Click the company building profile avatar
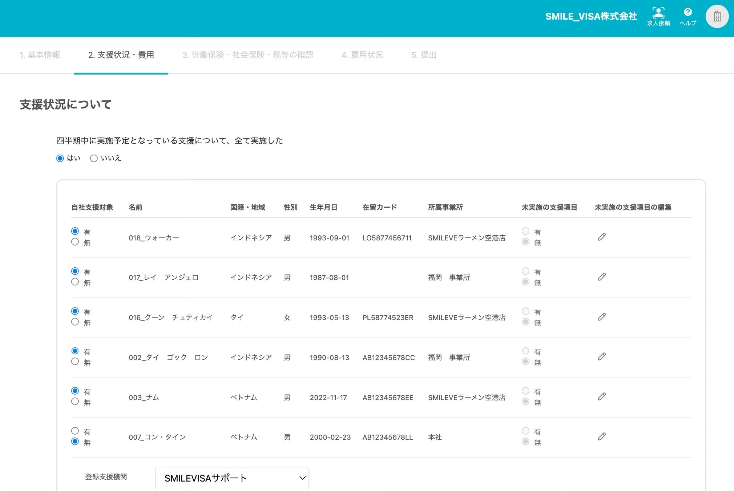The image size is (734, 491). tap(717, 16)
